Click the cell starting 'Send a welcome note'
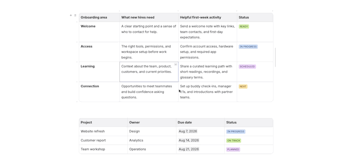The image size is (354, 168). click(x=208, y=32)
